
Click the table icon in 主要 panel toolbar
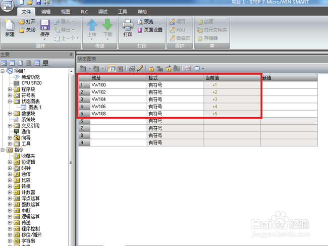[12, 63]
